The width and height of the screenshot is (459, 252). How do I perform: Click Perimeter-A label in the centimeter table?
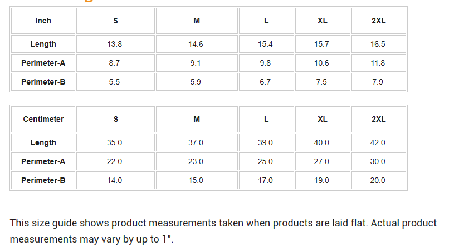coord(43,161)
